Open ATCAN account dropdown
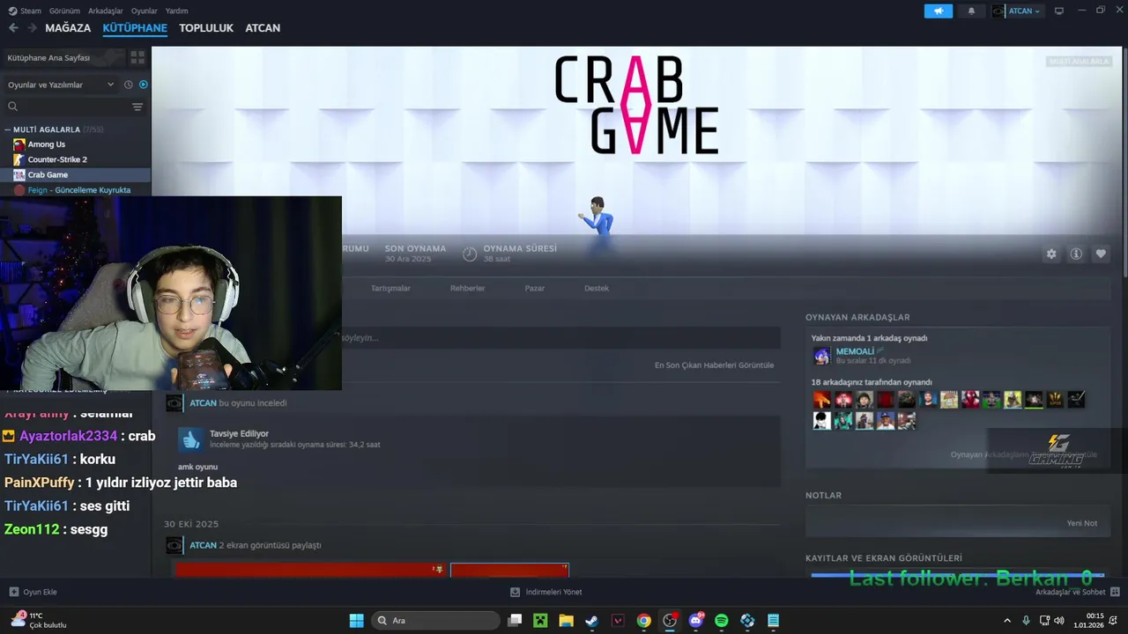 [x=1018, y=11]
